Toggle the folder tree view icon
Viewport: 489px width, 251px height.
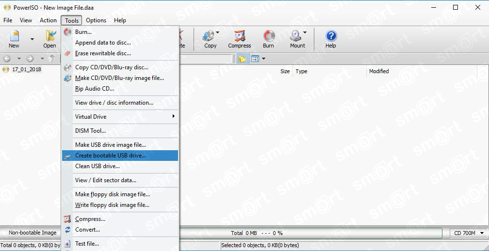(242, 59)
